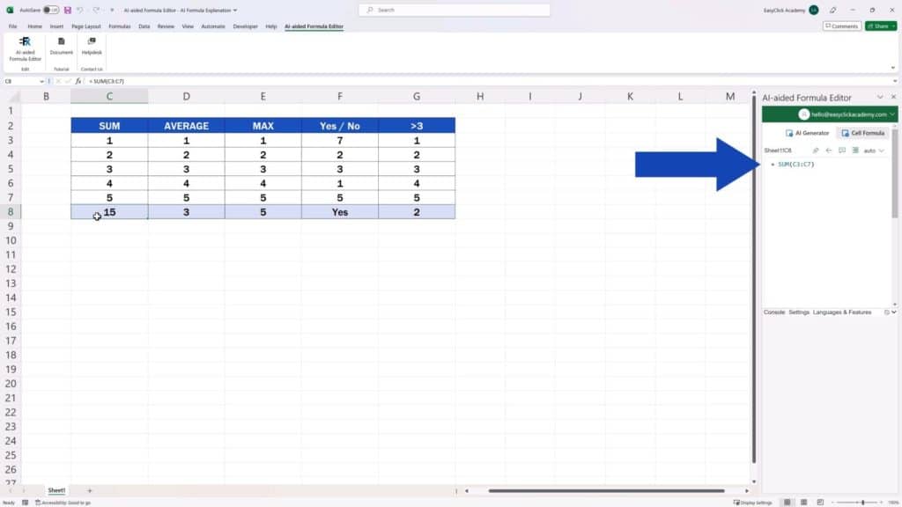Click Display Settings in status bar
The image size is (902, 507).
pyautogui.click(x=752, y=503)
